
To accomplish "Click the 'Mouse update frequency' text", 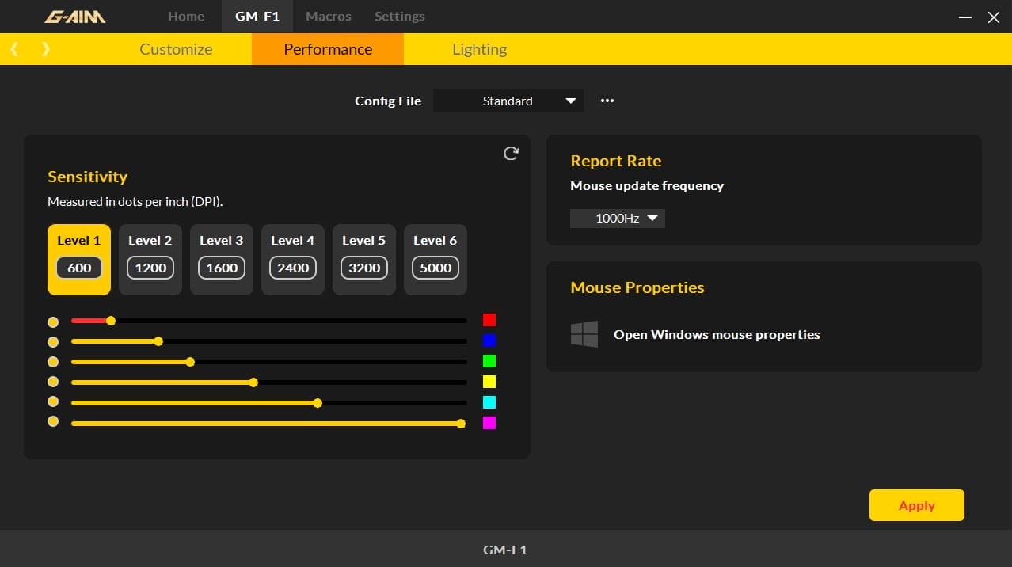I will tap(647, 186).
